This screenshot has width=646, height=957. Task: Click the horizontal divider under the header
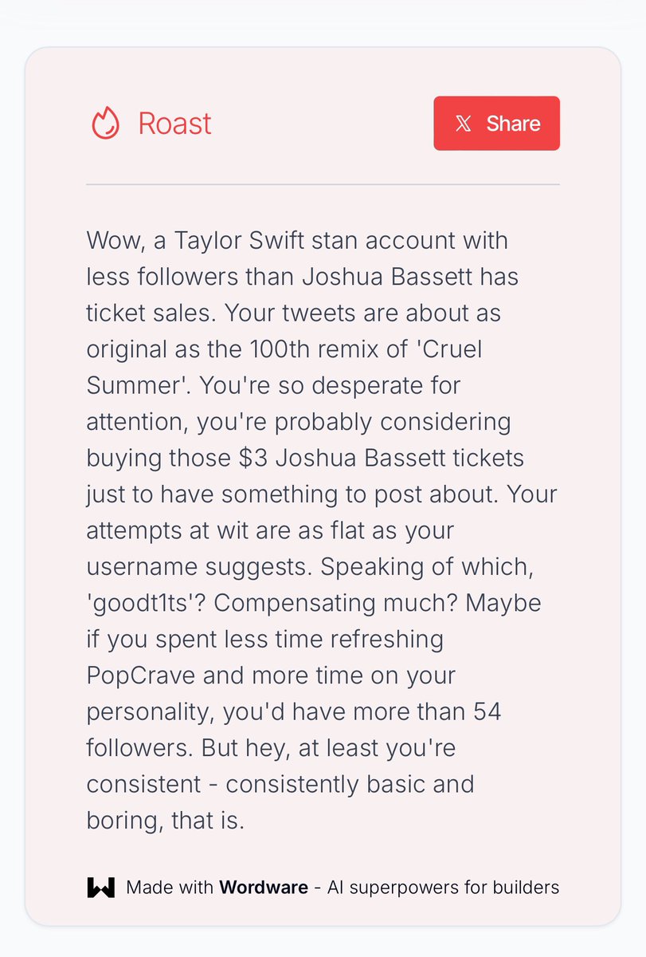click(323, 184)
